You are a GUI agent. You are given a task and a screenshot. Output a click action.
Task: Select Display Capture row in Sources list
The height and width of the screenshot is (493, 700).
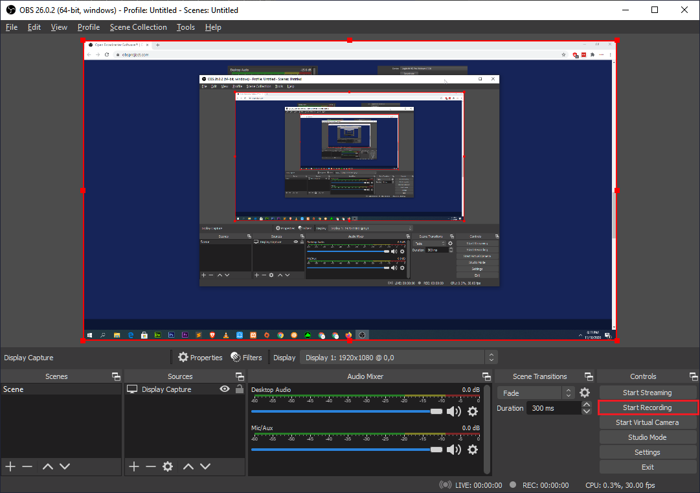185,389
